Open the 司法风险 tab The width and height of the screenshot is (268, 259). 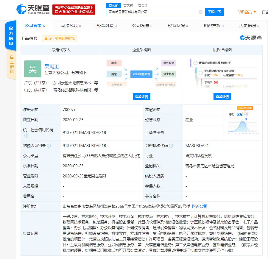(x=71, y=26)
